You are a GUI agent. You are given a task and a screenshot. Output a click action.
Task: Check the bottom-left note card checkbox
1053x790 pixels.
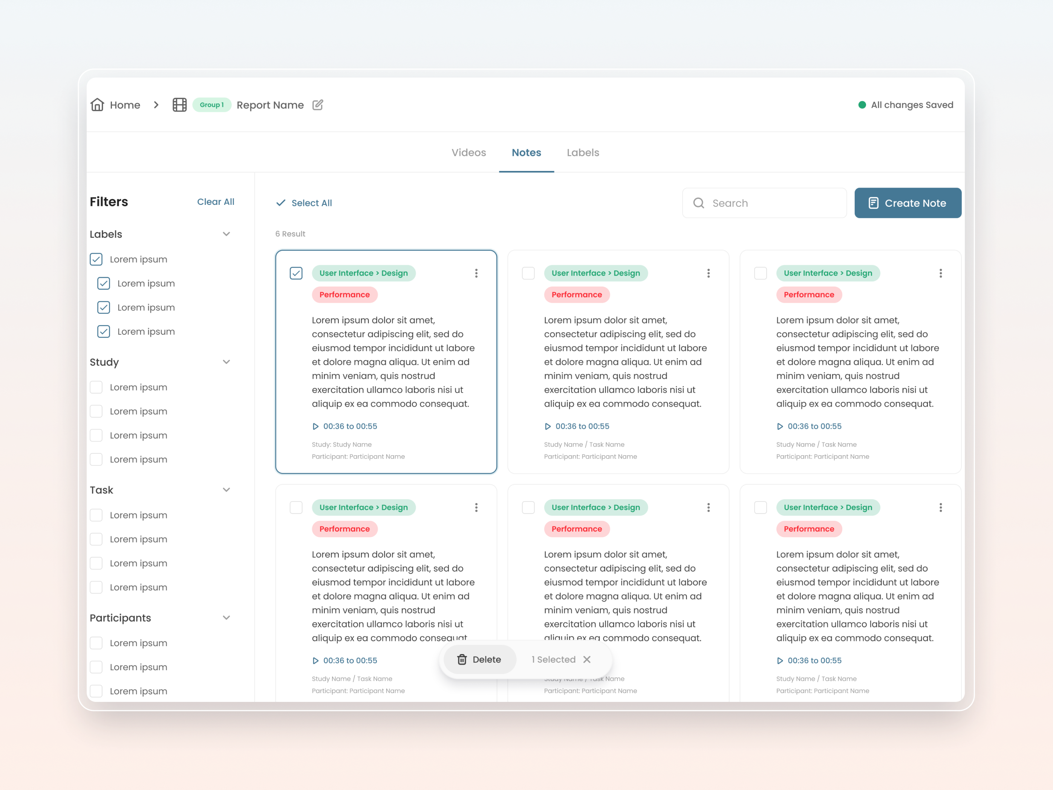[296, 508]
